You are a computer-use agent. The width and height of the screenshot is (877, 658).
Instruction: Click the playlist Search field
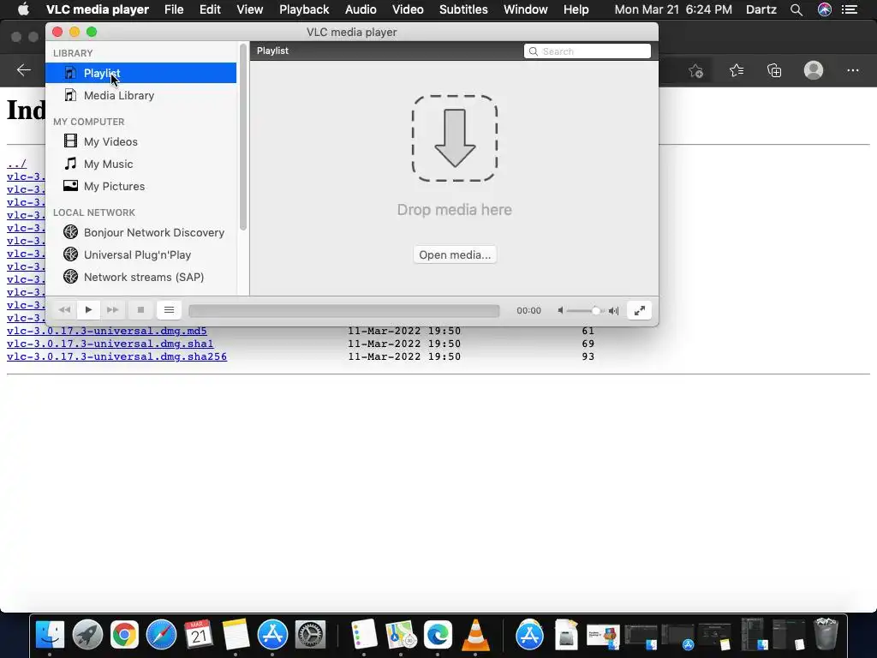pos(588,51)
